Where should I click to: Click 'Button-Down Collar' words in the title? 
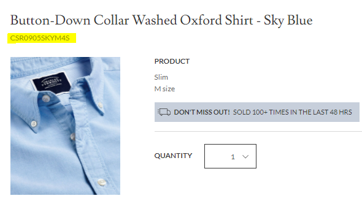tap(69, 20)
